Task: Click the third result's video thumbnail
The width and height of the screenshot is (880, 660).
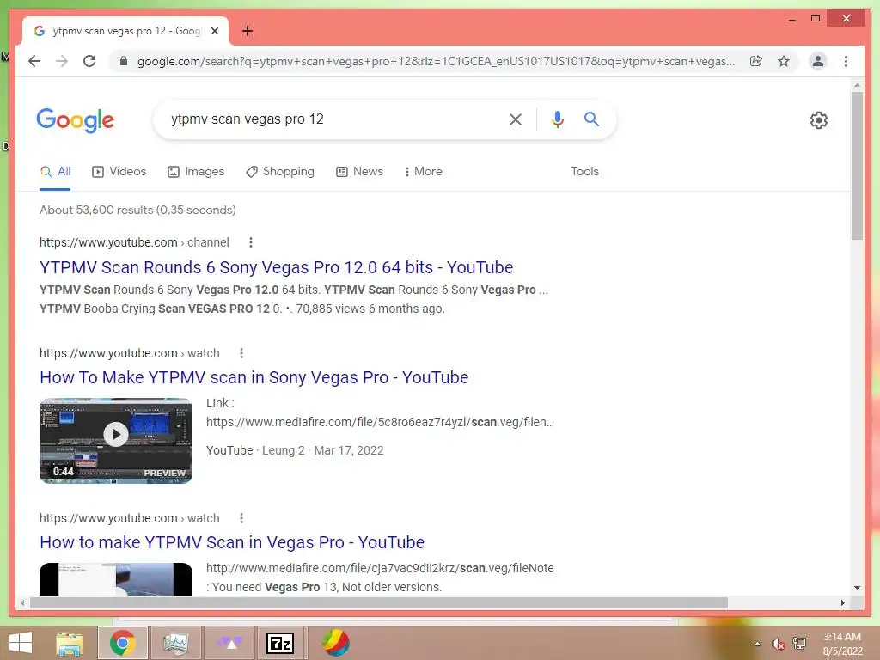Action: click(x=116, y=578)
